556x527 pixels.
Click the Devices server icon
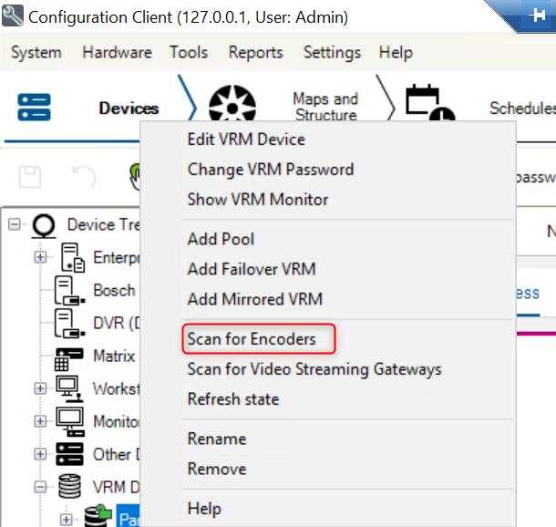35,108
